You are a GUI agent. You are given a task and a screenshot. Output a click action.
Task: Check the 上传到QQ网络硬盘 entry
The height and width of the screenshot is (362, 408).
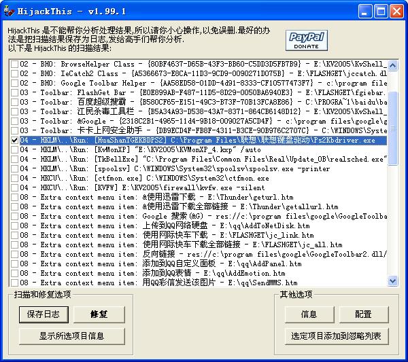pyautogui.click(x=14, y=225)
